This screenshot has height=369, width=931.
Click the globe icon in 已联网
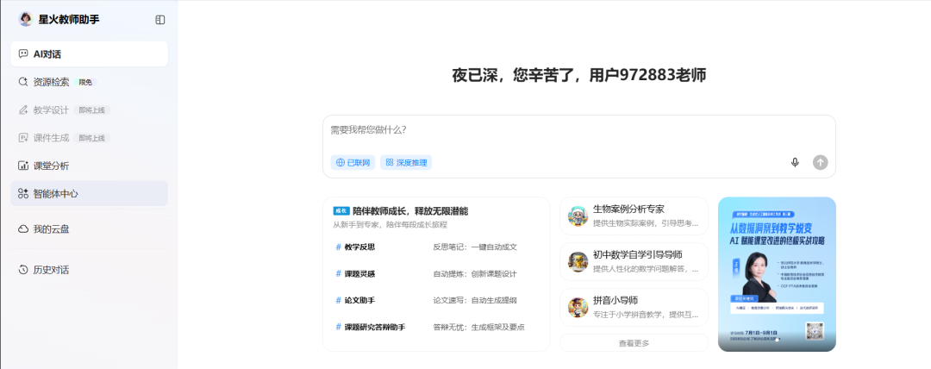(341, 162)
